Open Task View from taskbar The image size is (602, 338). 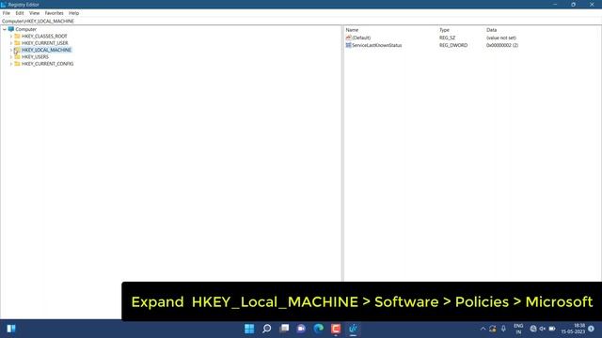284,329
